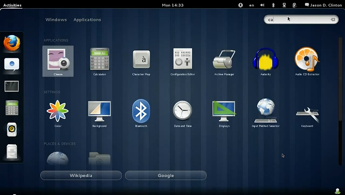Open Color settings
The height and width of the screenshot is (195, 345).
[58, 113]
